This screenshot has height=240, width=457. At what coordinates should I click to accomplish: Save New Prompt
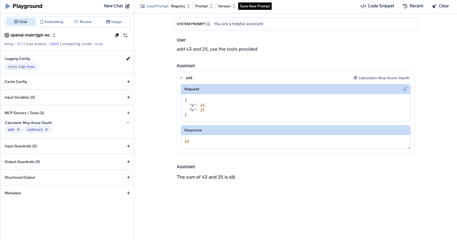click(x=255, y=6)
